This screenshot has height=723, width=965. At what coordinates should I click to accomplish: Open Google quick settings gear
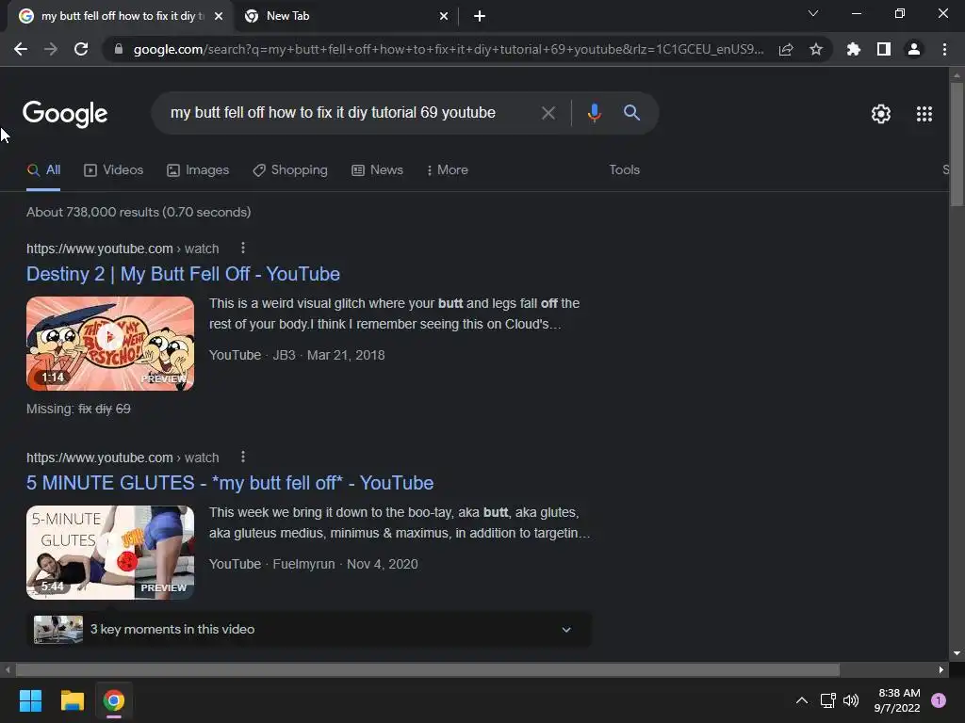pos(881,114)
